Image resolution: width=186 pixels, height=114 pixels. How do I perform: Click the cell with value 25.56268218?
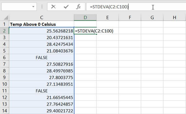pyautogui.click(x=42, y=31)
